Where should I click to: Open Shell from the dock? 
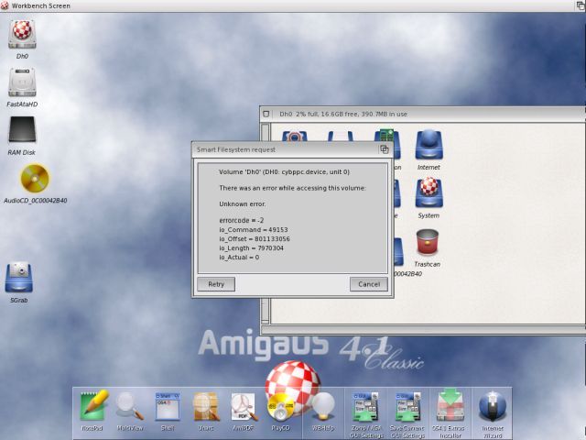pos(167,407)
